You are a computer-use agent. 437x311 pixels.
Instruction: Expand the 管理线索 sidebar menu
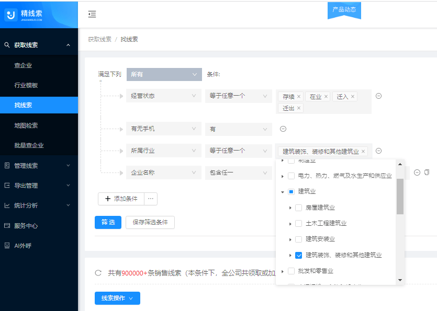[39, 166]
